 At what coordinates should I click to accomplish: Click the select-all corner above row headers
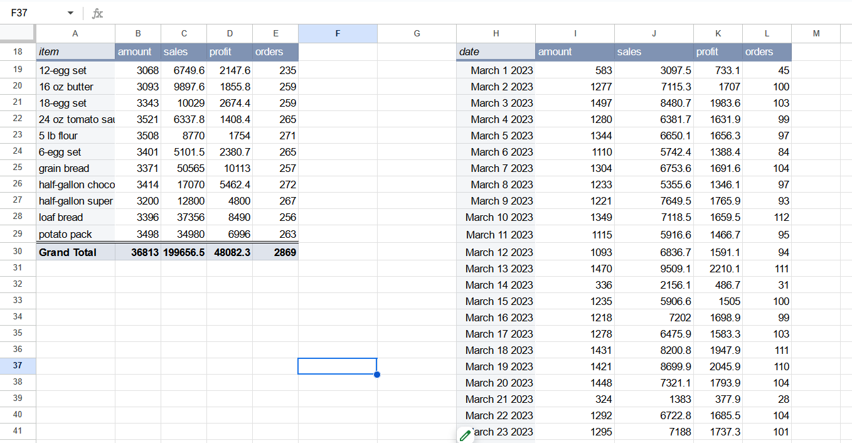click(x=18, y=33)
